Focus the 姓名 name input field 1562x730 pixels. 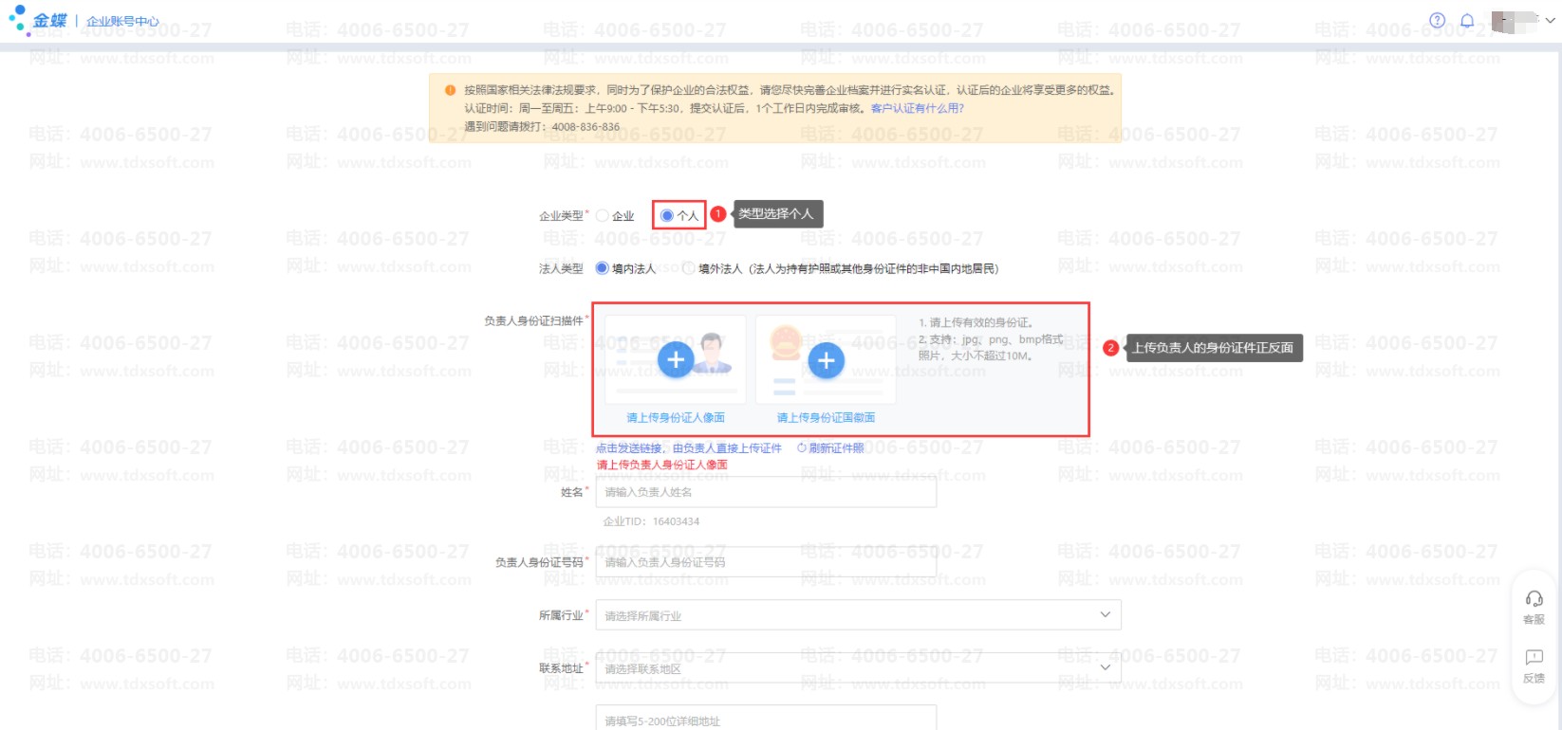click(765, 492)
